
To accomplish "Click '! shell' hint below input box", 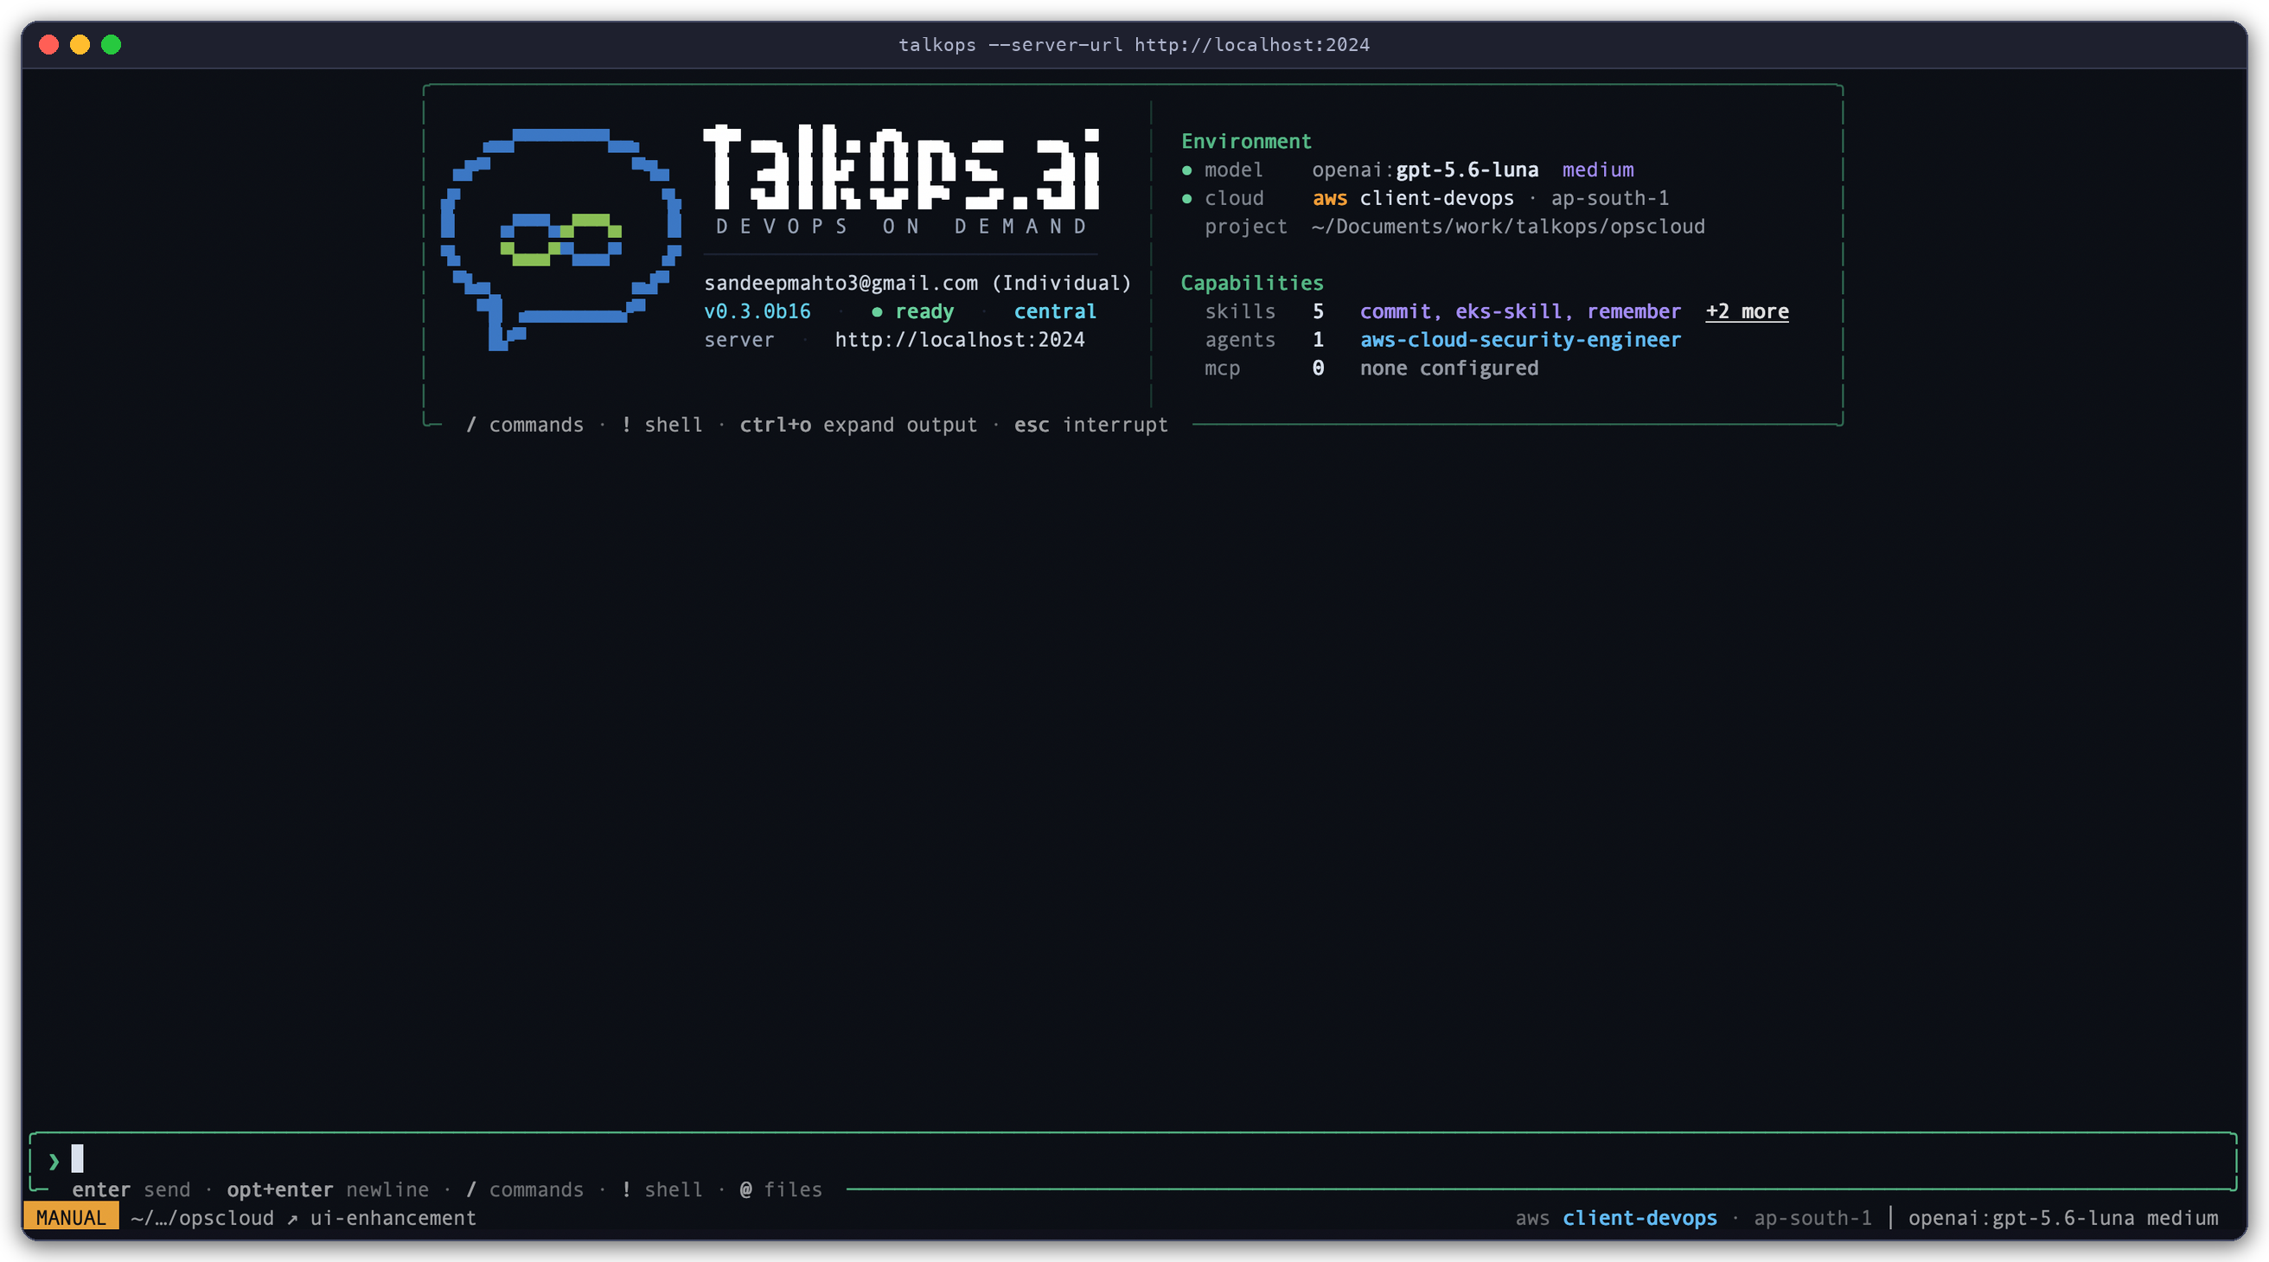I will (662, 1189).
